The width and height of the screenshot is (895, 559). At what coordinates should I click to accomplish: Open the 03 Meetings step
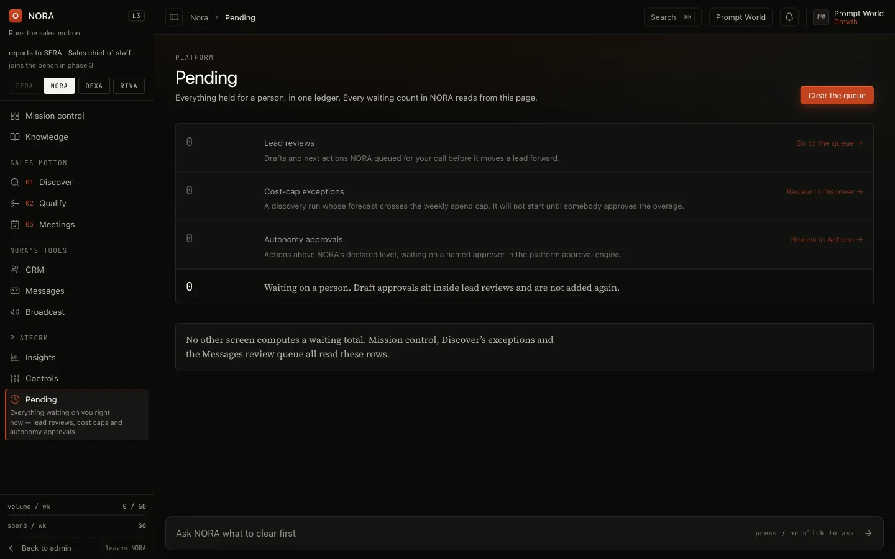coord(76,225)
